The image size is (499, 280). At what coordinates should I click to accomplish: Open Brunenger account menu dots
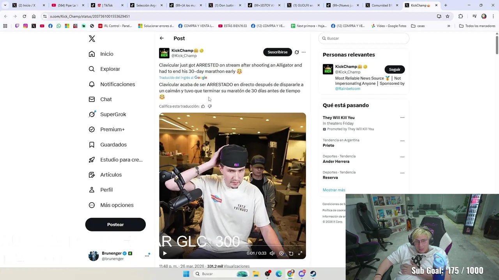pos(147,255)
